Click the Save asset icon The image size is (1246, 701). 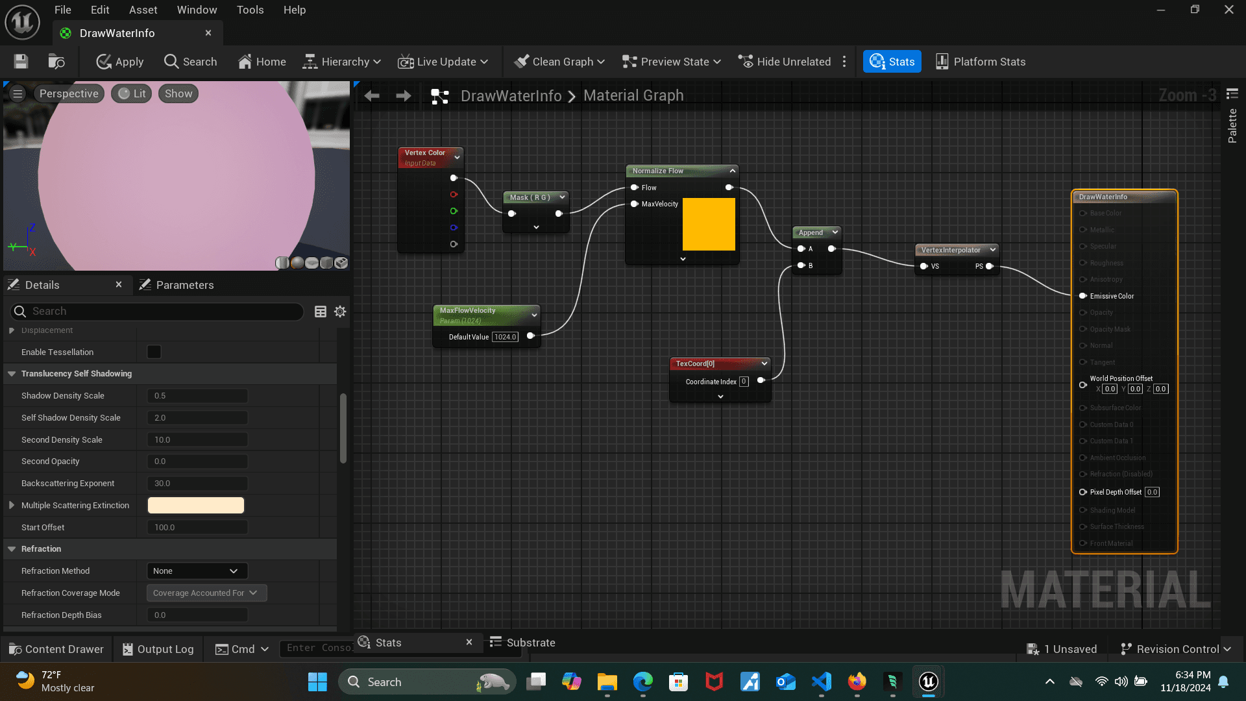point(21,62)
